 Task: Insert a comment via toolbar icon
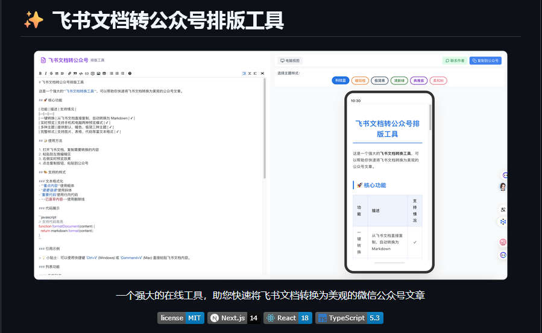(93, 73)
